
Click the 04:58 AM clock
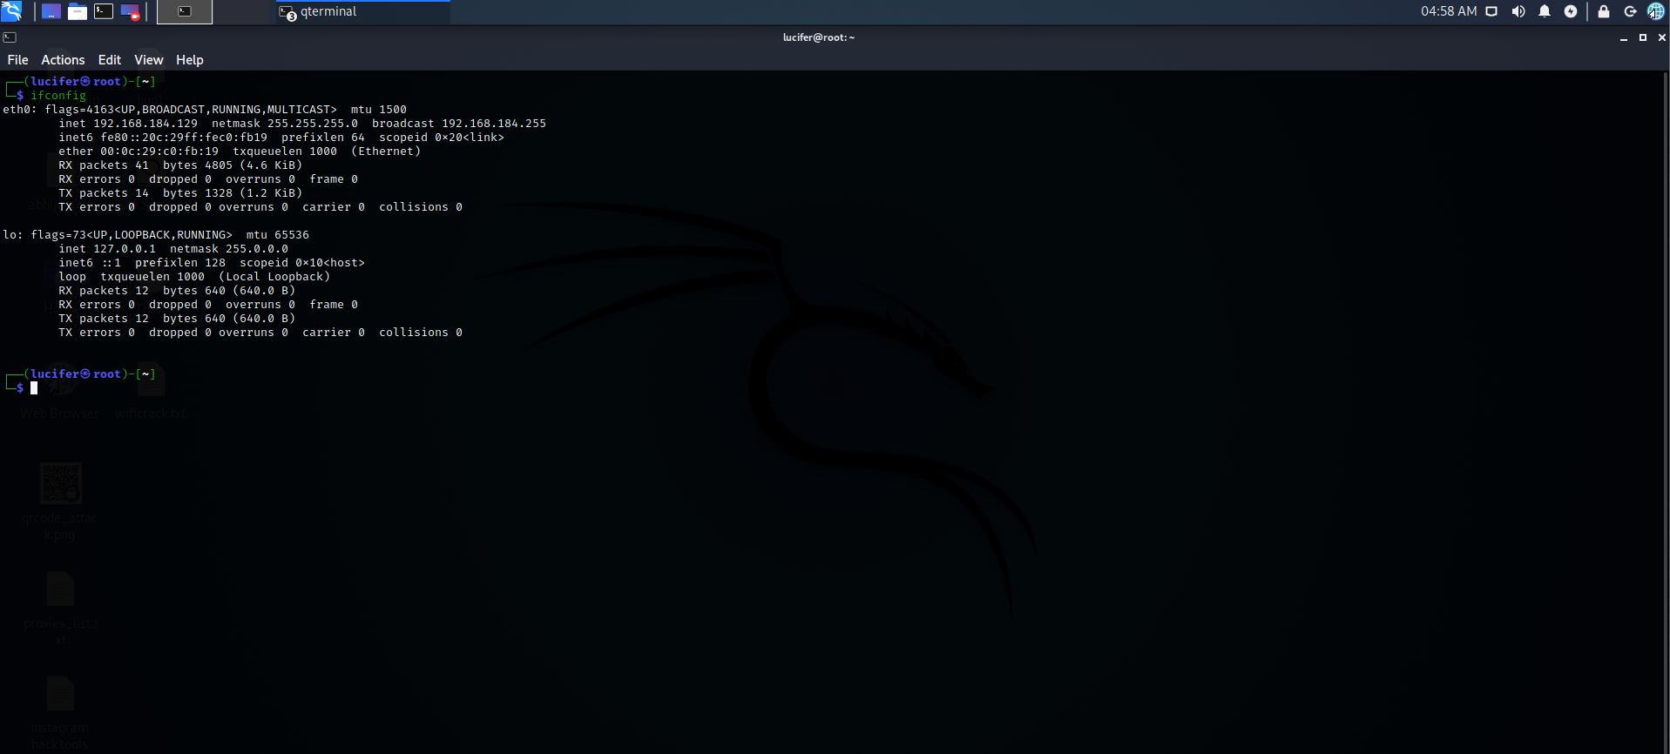(1448, 11)
